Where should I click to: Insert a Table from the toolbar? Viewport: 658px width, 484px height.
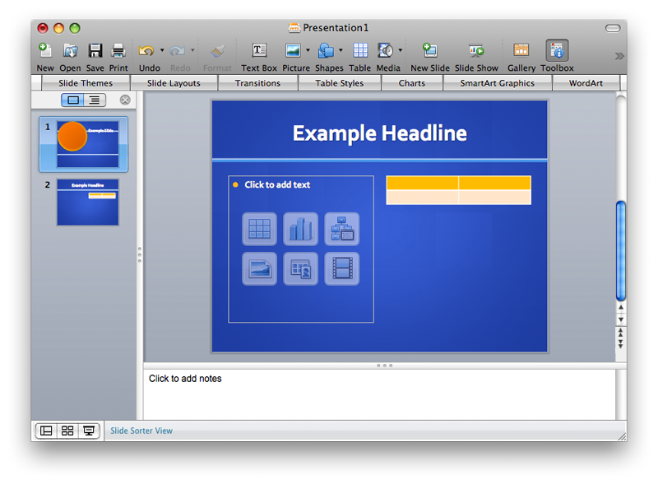pyautogui.click(x=360, y=50)
